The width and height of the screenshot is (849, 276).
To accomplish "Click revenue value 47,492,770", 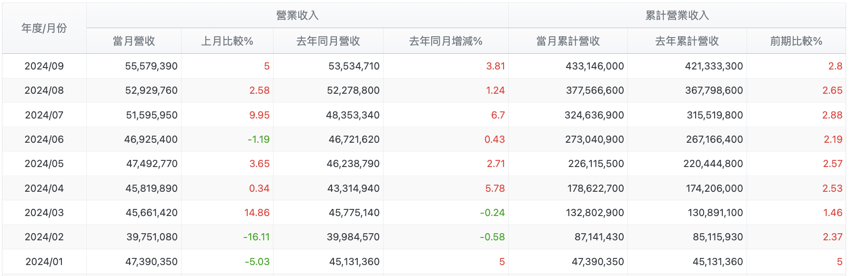I will (152, 164).
